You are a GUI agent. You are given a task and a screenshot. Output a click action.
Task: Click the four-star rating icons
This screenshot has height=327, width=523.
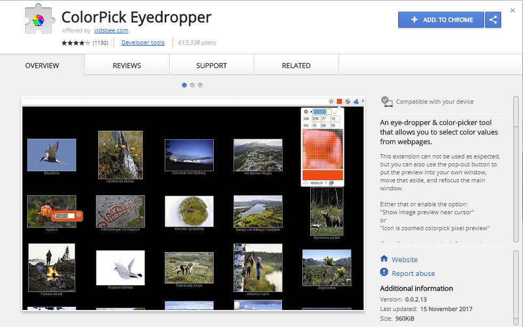76,43
